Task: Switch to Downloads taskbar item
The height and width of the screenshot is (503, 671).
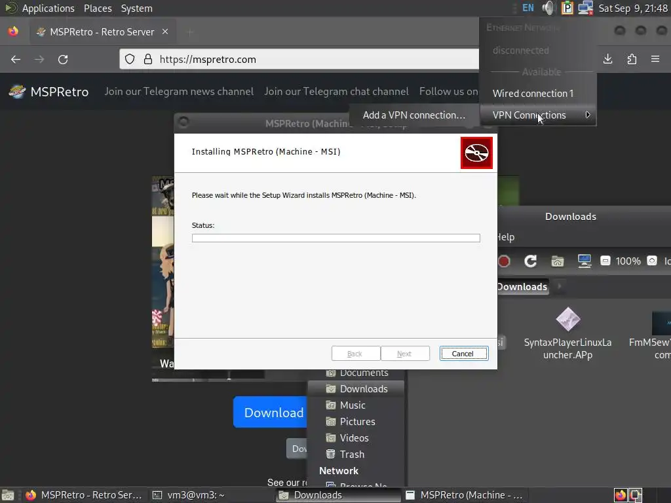Action: [x=338, y=495]
